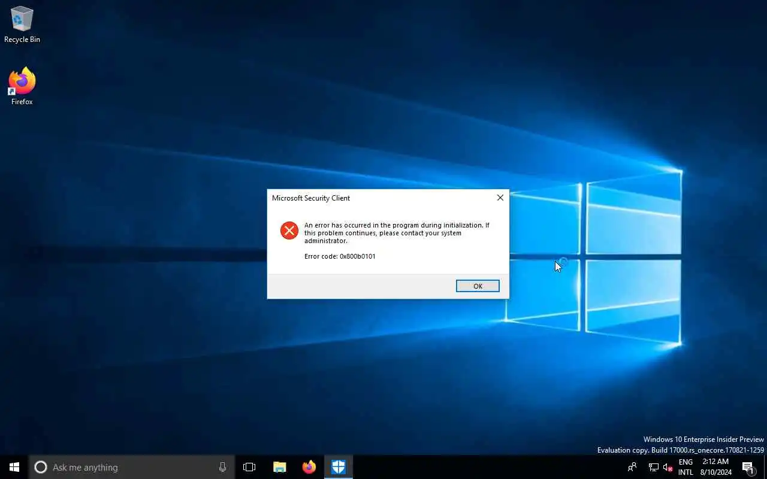Select the Firefox desktop shortcut
Image resolution: width=767 pixels, height=479 pixels.
pyautogui.click(x=22, y=87)
